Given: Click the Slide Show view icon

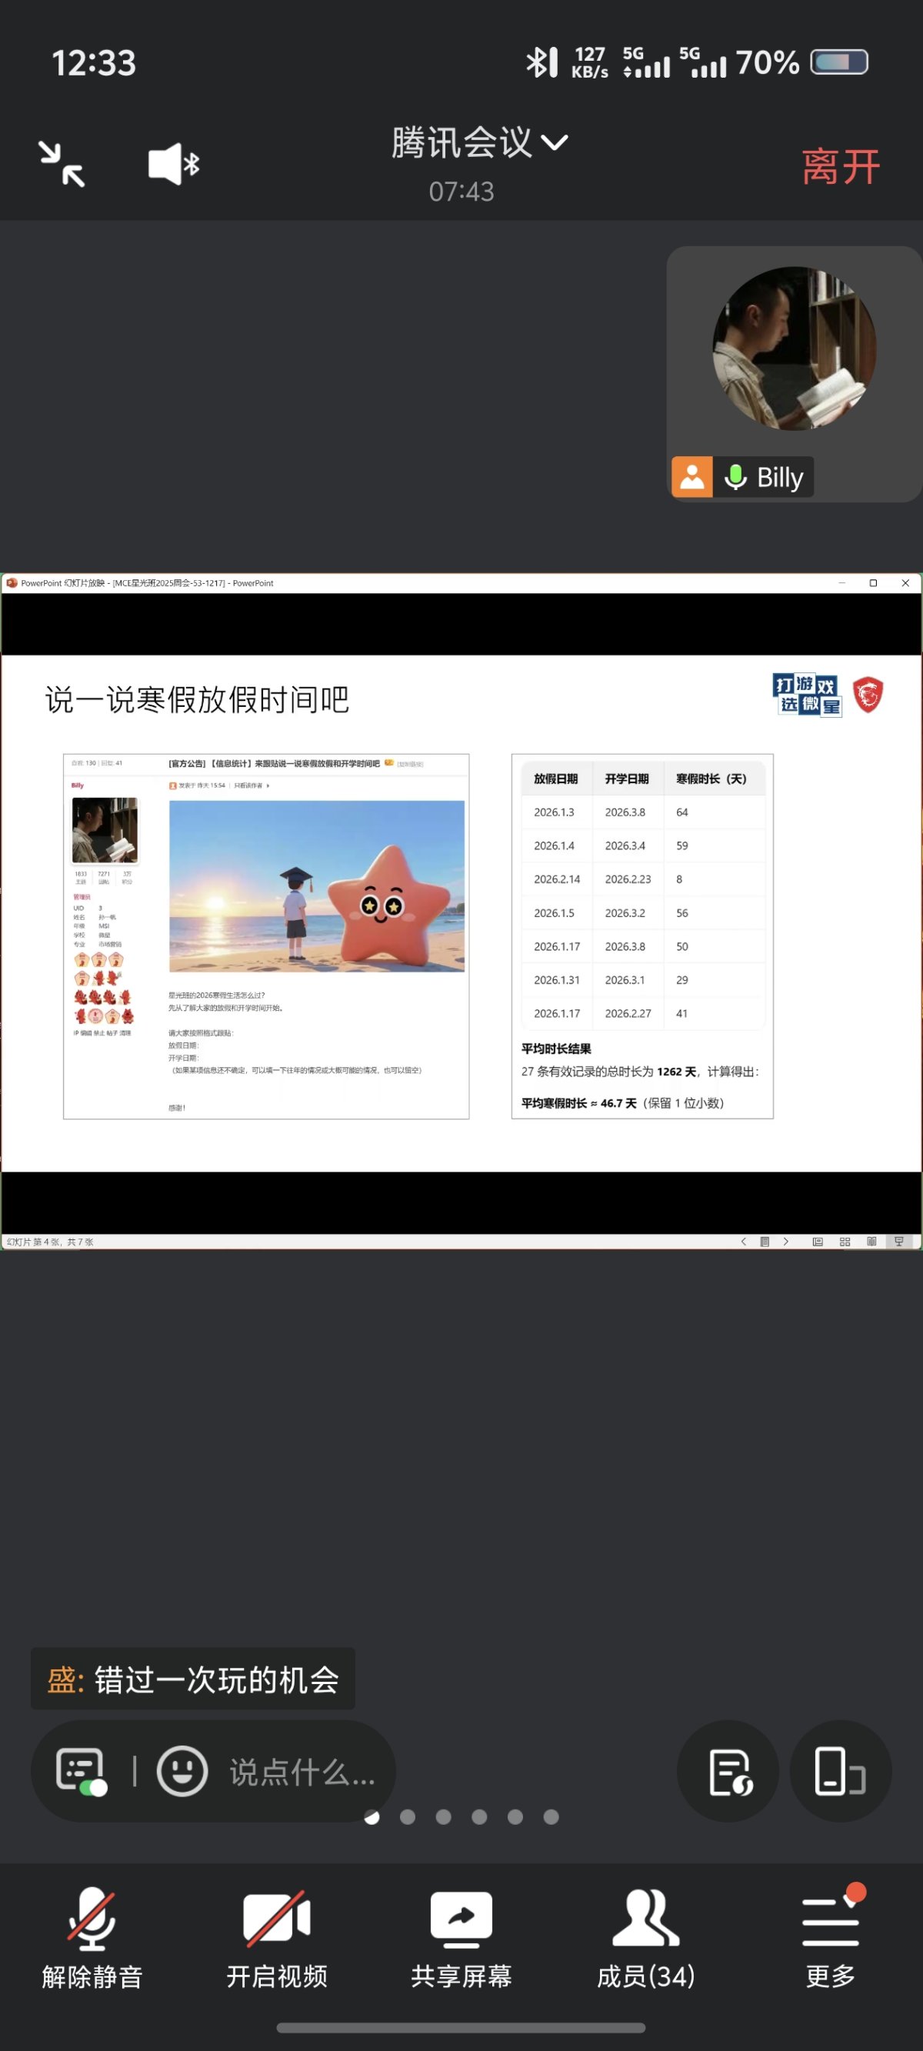Looking at the screenshot, I should point(899,1241).
